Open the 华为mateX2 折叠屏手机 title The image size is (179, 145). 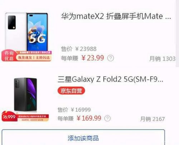coord(116,16)
